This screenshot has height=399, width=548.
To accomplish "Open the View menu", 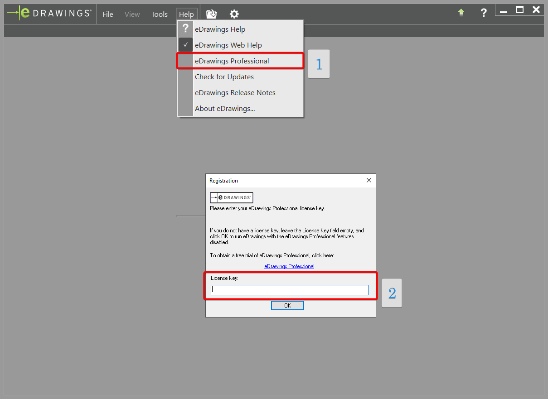I will pyautogui.click(x=132, y=14).
